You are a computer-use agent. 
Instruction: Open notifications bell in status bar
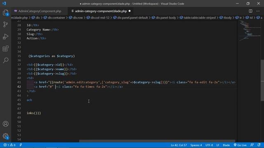click(259, 145)
